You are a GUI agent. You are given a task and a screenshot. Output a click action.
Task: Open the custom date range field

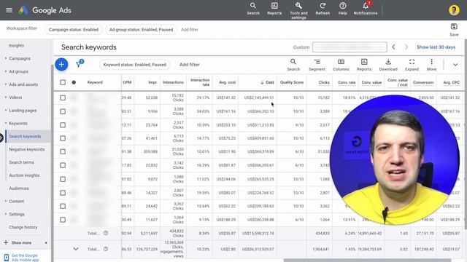point(350,47)
